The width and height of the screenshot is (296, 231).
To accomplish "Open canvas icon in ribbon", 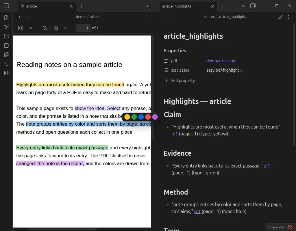I will (x=6, y=36).
